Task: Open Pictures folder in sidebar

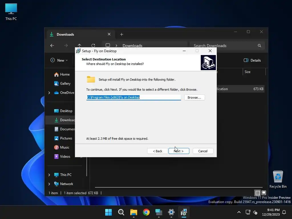Action: click(63, 138)
